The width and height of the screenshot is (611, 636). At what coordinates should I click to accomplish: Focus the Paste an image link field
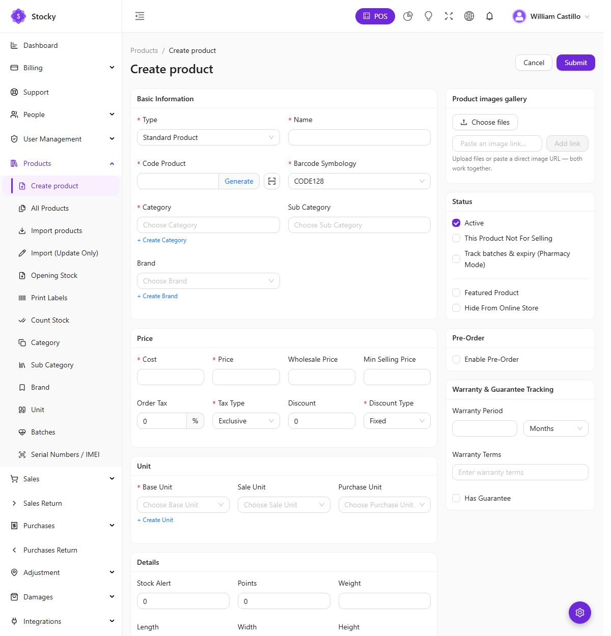(x=497, y=143)
